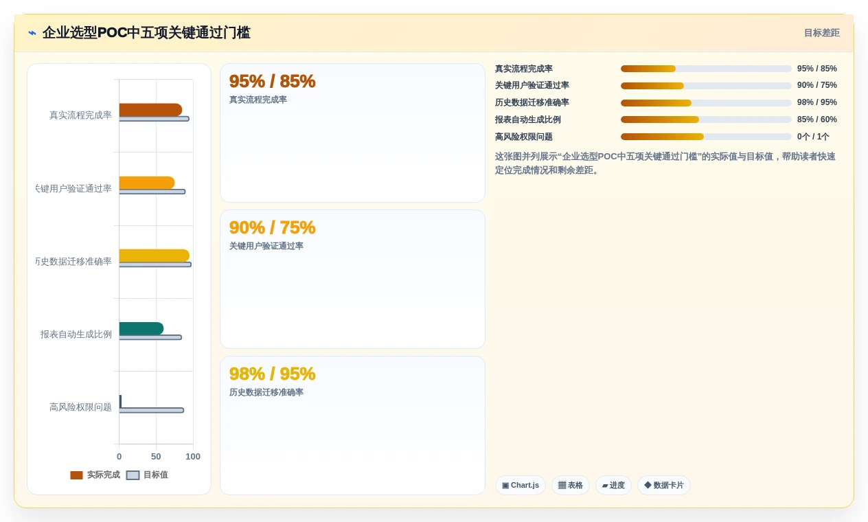Screen dimensions: 868x522
Task: Click the 高风险权限问题 row label in the list
Action: click(x=524, y=137)
